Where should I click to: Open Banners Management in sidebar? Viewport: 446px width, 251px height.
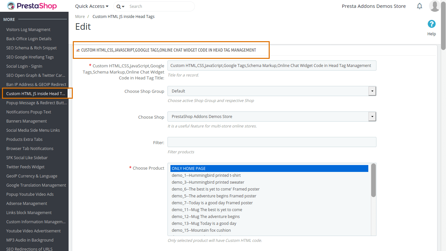point(27,121)
